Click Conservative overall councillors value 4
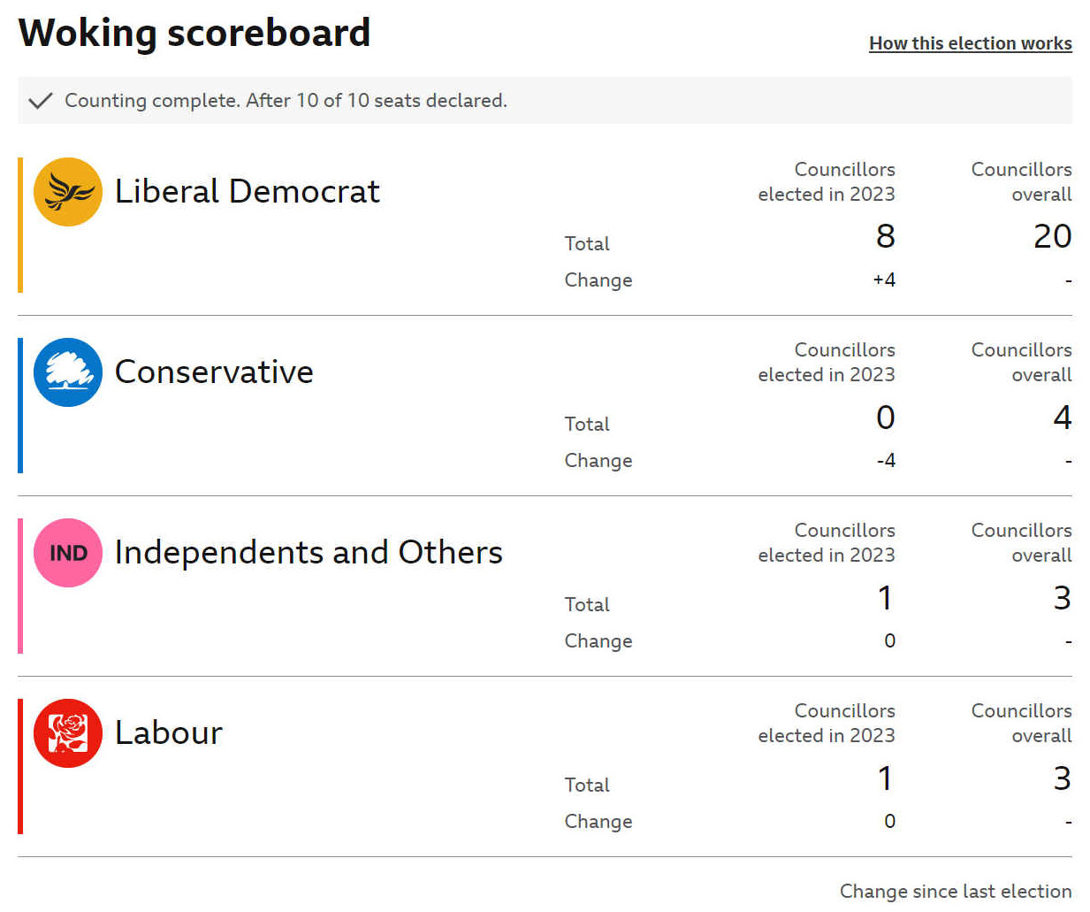 pyautogui.click(x=1063, y=417)
